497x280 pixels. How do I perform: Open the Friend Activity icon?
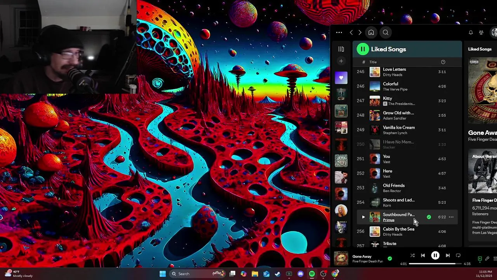(x=481, y=33)
